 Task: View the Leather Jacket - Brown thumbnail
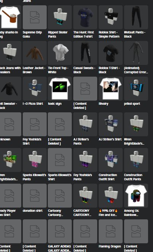click(x=35, y=53)
